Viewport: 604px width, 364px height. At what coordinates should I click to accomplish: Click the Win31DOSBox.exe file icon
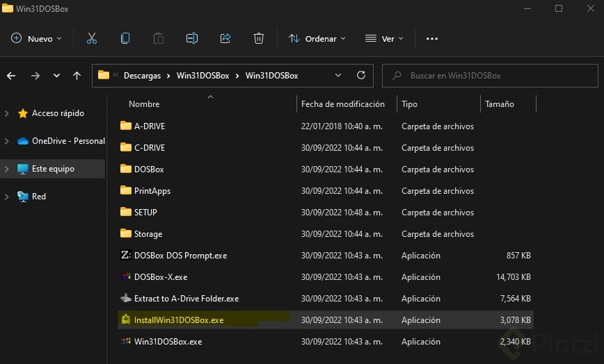tap(125, 341)
